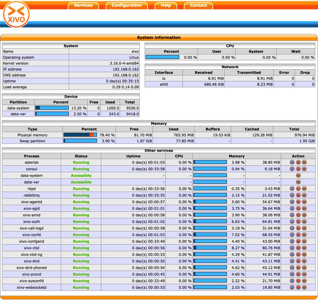Screen dimensions: 318x301
Task: Restart xivo-agid using blue icon
Action: tap(292, 208)
